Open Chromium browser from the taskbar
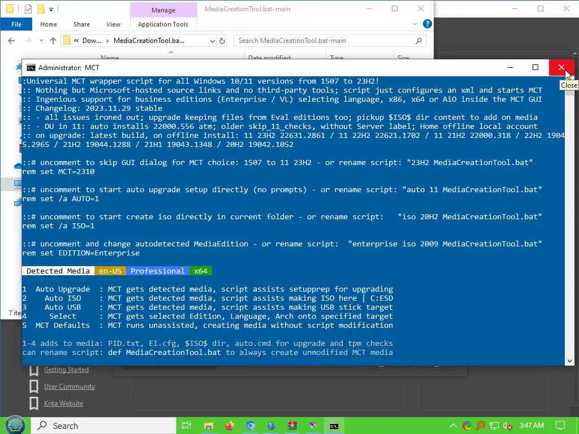This screenshot has width=579, height=434. [250, 426]
